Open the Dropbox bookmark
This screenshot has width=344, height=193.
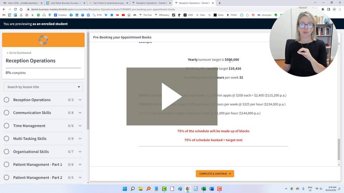tap(60, 15)
